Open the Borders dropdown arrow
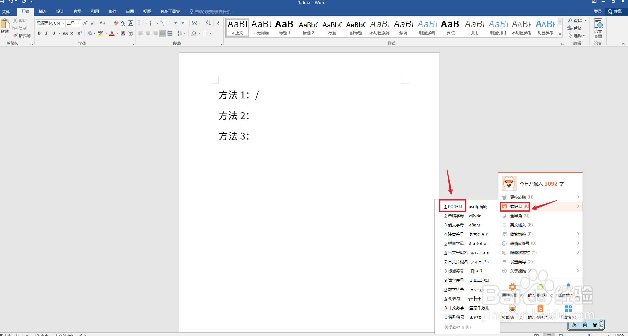628x336 pixels. tap(210, 33)
